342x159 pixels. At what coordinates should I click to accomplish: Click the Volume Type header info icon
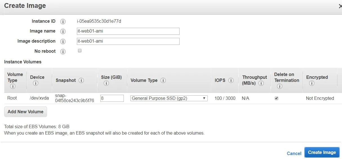coord(163,80)
